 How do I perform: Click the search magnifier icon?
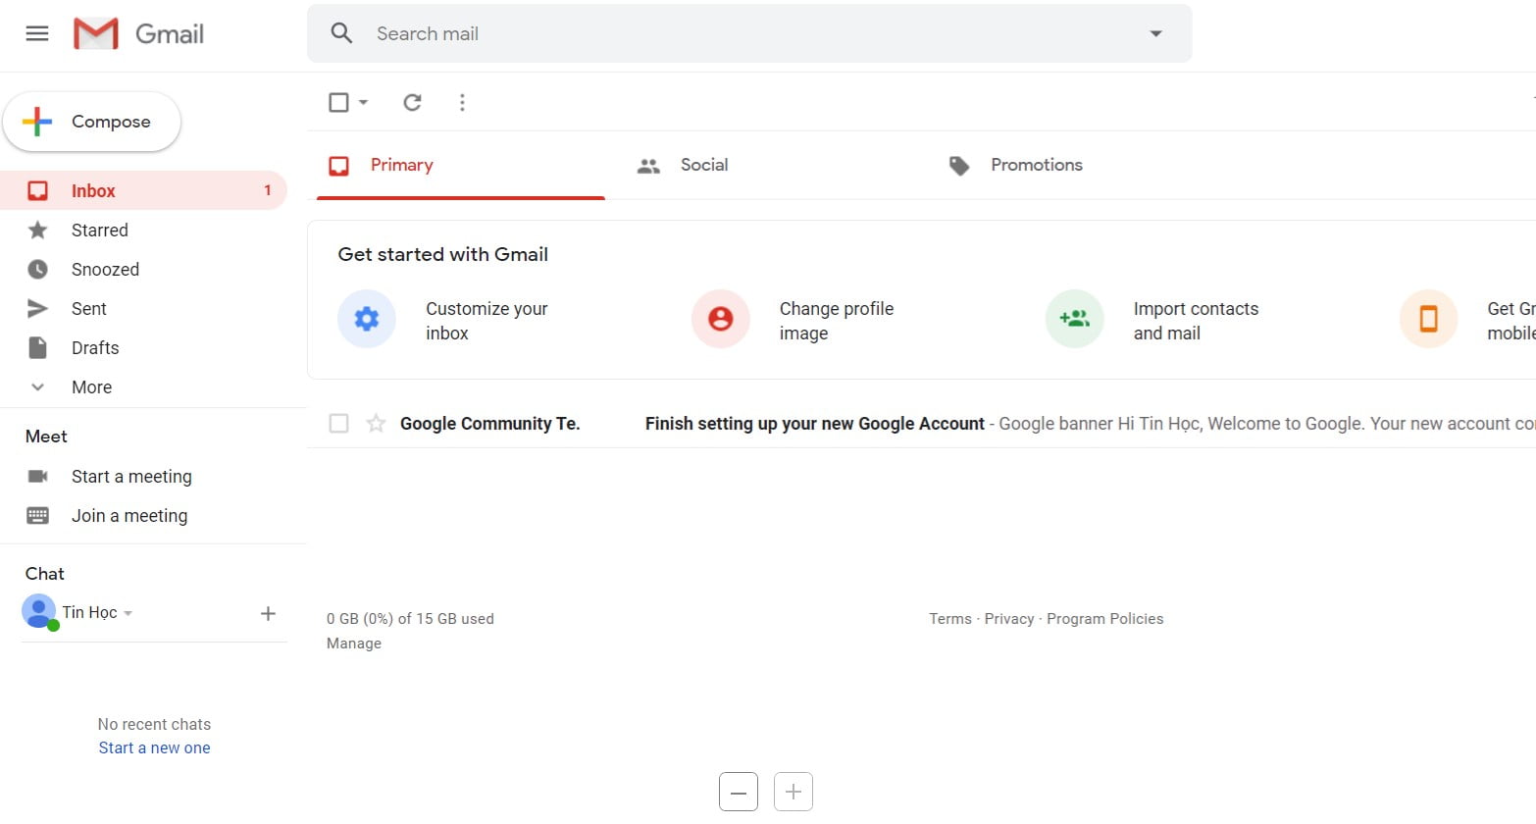click(x=341, y=33)
